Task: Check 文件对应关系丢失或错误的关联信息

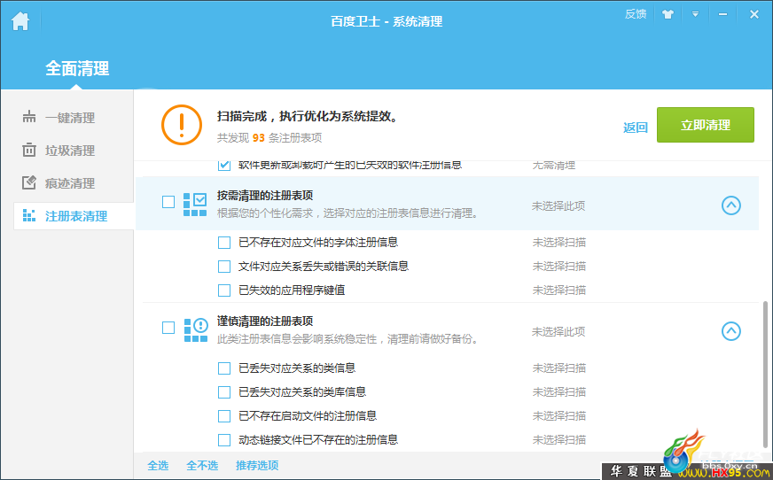Action: pos(223,267)
